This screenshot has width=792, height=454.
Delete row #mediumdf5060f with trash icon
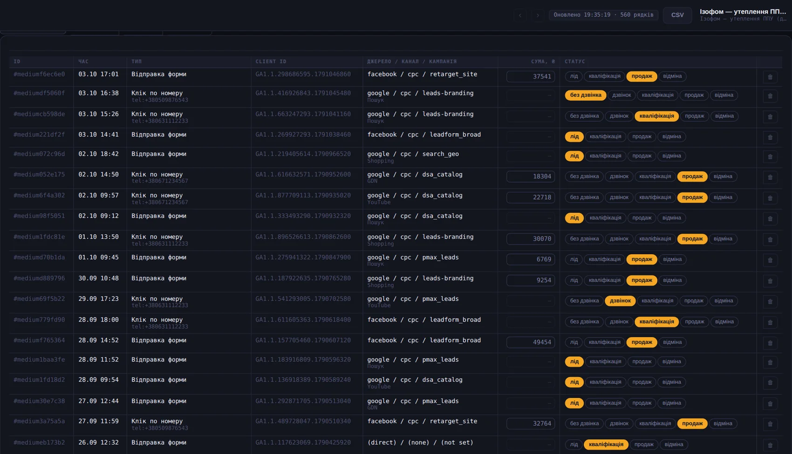770,96
